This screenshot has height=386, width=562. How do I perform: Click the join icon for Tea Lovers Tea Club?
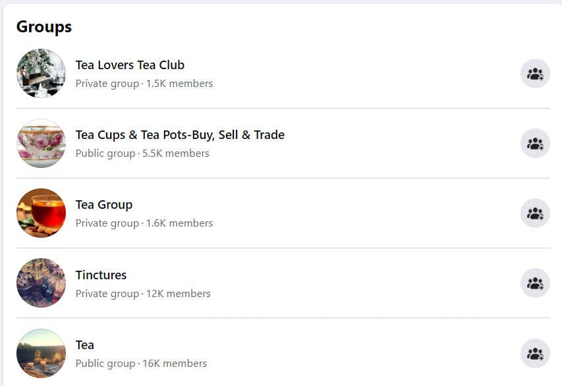536,73
